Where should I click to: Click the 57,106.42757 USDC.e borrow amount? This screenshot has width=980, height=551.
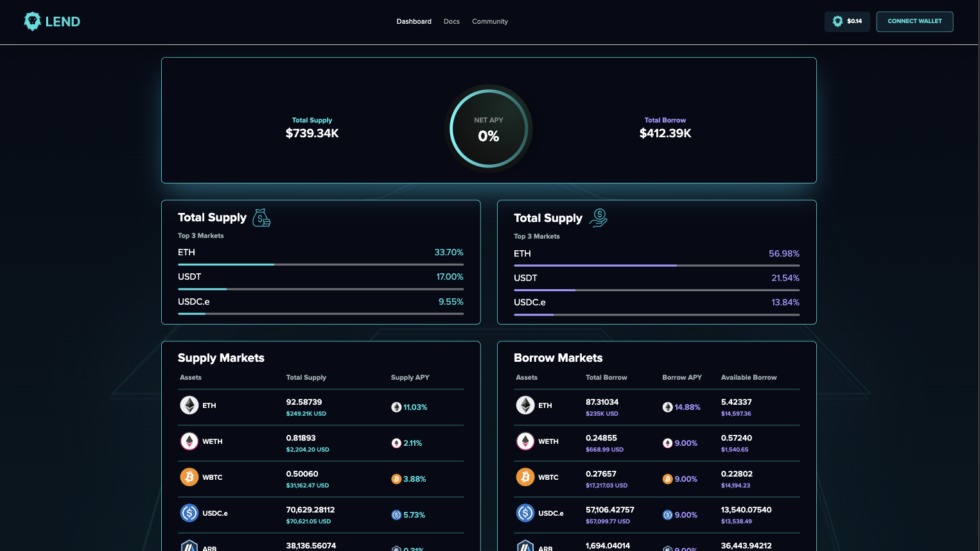pos(610,510)
